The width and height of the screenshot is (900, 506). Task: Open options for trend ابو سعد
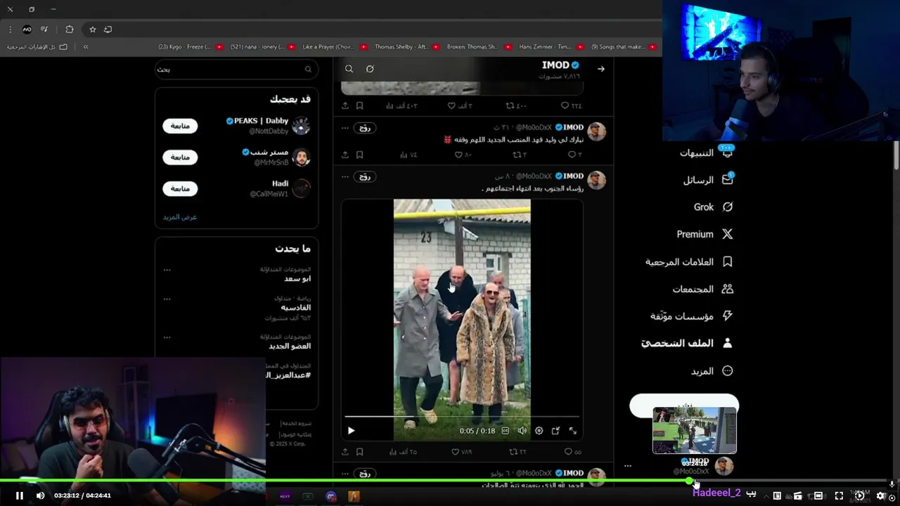pyautogui.click(x=167, y=270)
